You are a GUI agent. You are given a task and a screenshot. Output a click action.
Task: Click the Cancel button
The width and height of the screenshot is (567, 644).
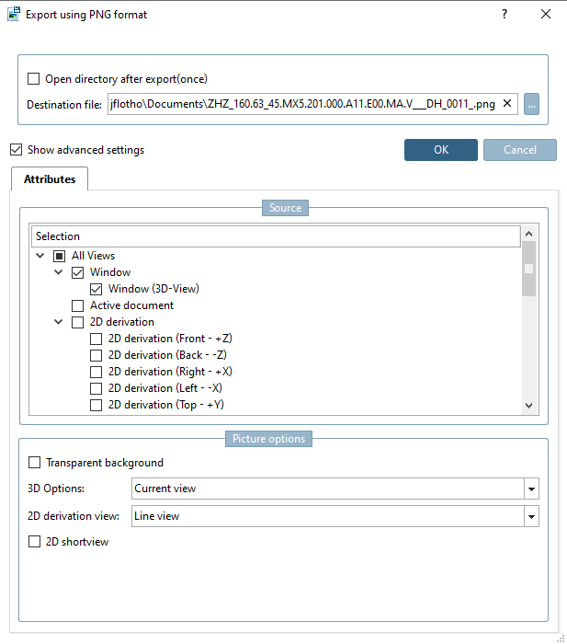pos(520,150)
